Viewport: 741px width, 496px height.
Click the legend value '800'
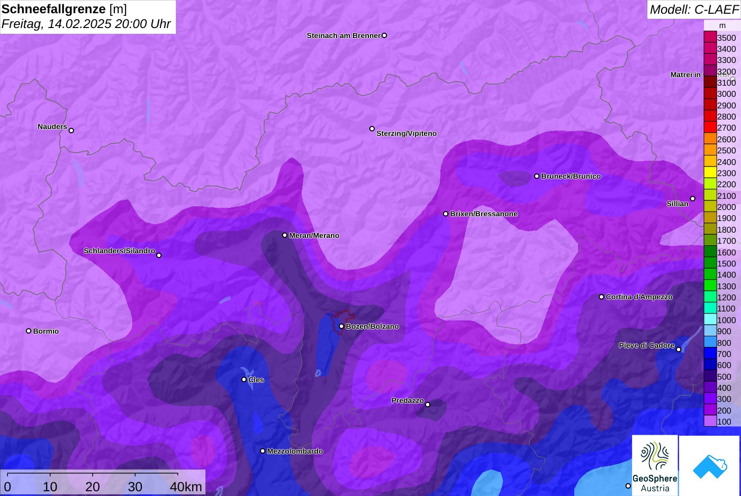click(725, 343)
